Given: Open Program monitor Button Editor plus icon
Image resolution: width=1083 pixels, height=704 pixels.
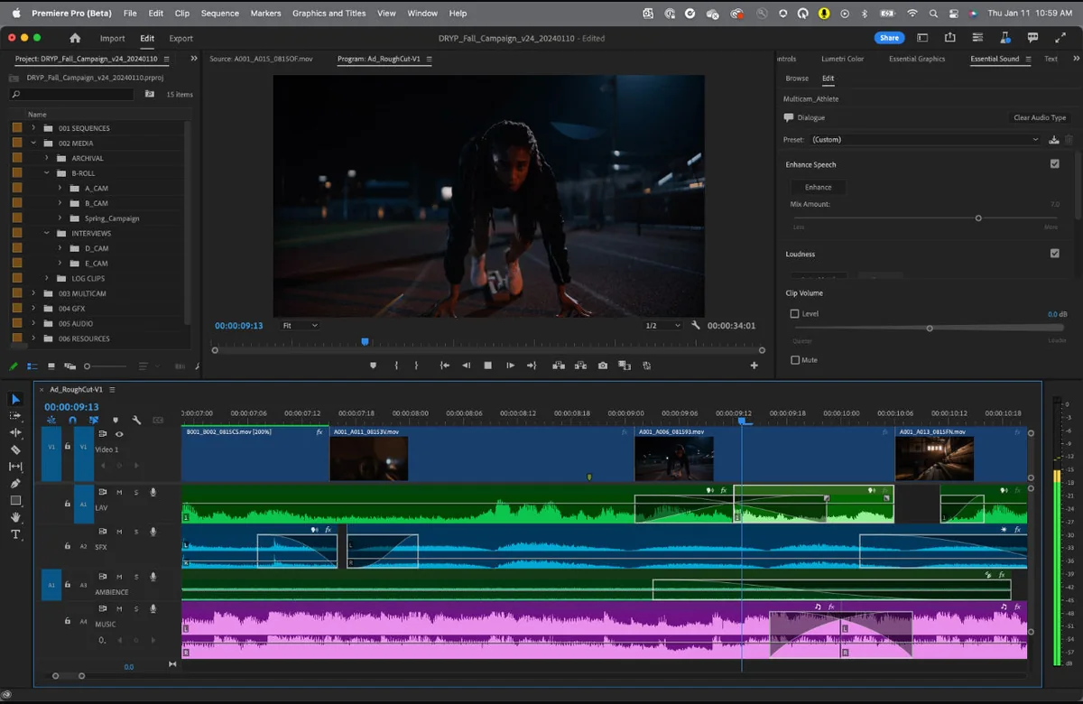Looking at the screenshot, I should coord(754,366).
